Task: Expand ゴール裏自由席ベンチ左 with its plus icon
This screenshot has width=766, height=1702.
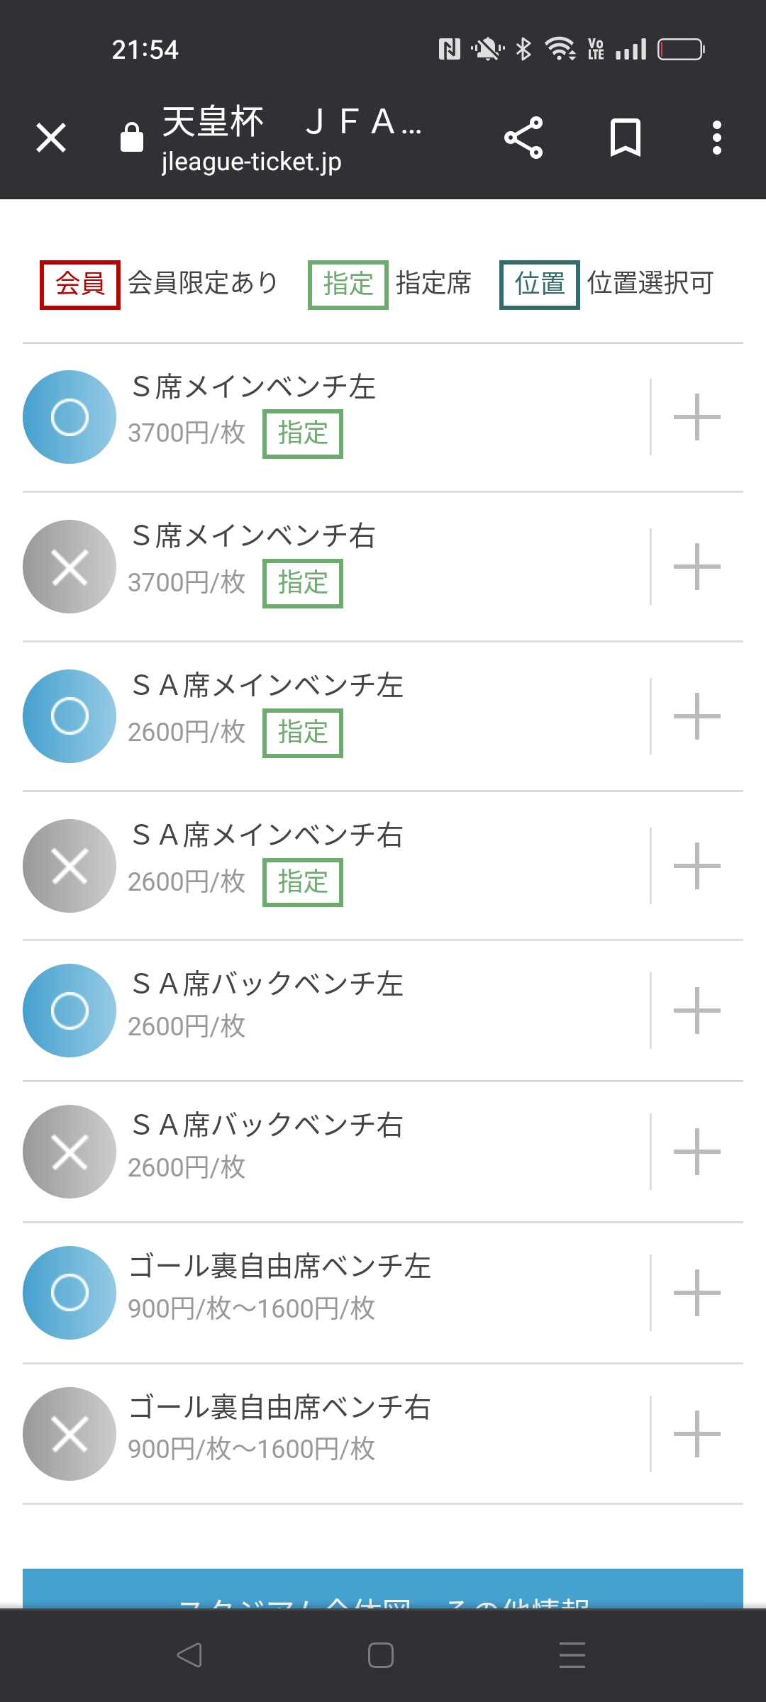Action: coord(696,1293)
